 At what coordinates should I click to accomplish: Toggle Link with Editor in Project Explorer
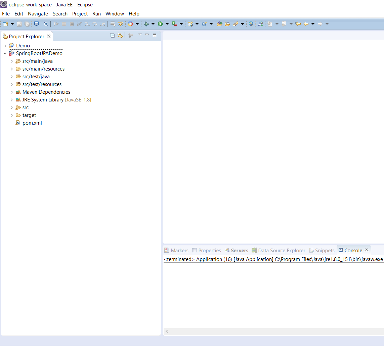point(120,36)
